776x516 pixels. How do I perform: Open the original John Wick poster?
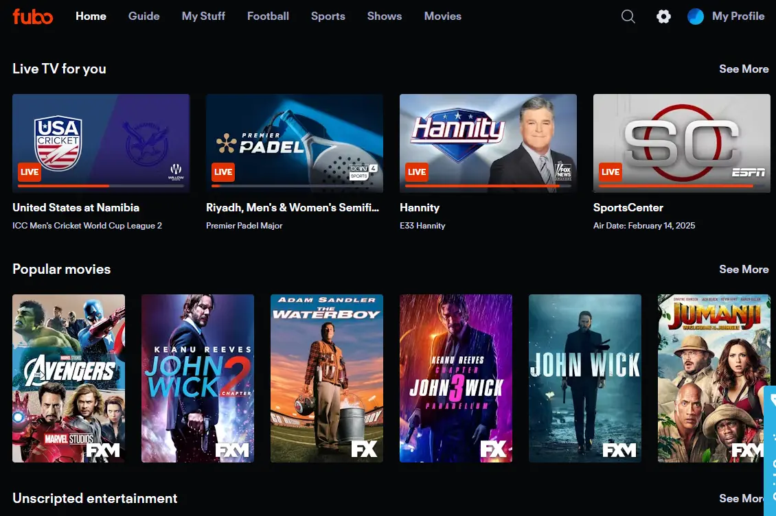(x=585, y=379)
